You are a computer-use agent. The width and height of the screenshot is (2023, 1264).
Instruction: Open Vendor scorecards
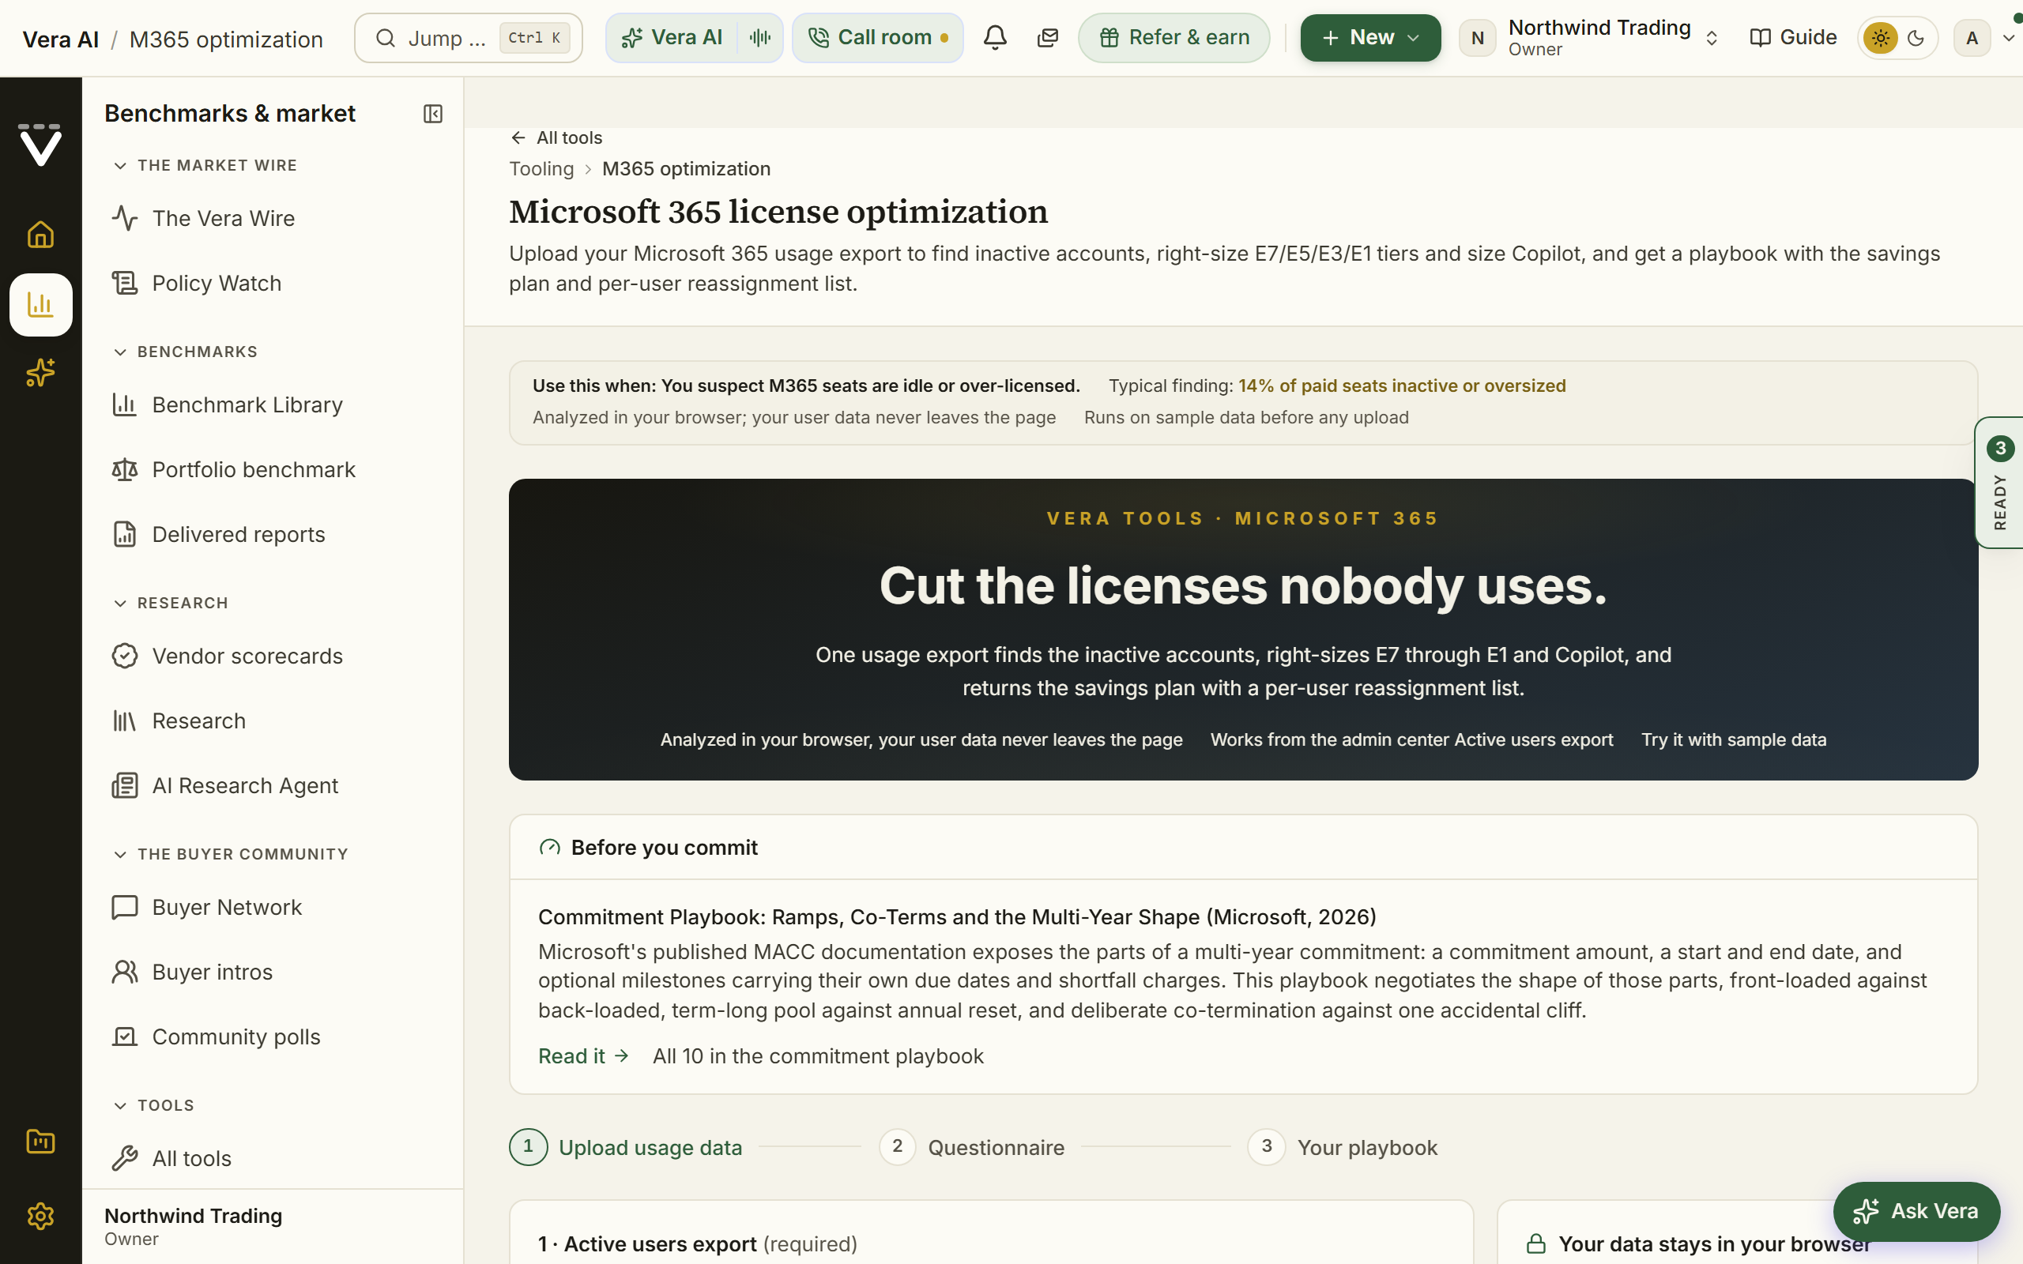[273, 656]
